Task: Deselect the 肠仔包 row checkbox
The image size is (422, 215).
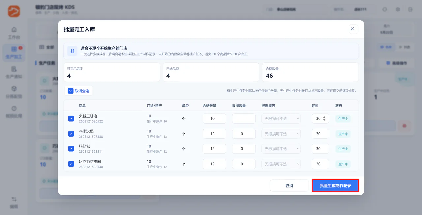Action: 71,149
